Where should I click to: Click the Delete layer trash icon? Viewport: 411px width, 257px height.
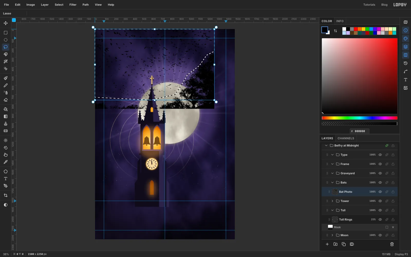(392, 244)
